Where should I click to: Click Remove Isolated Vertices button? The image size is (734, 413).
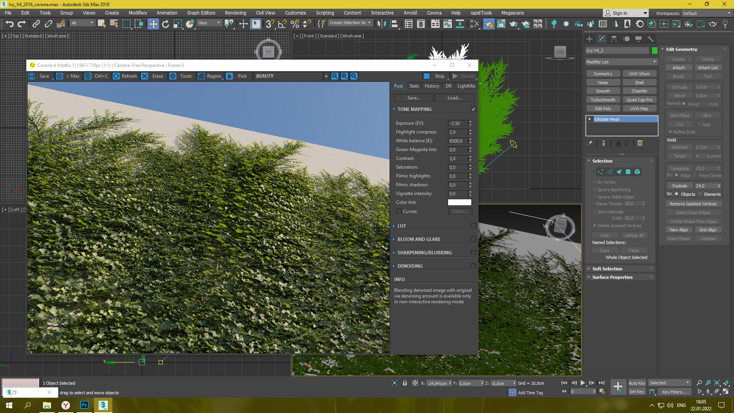pos(693,204)
